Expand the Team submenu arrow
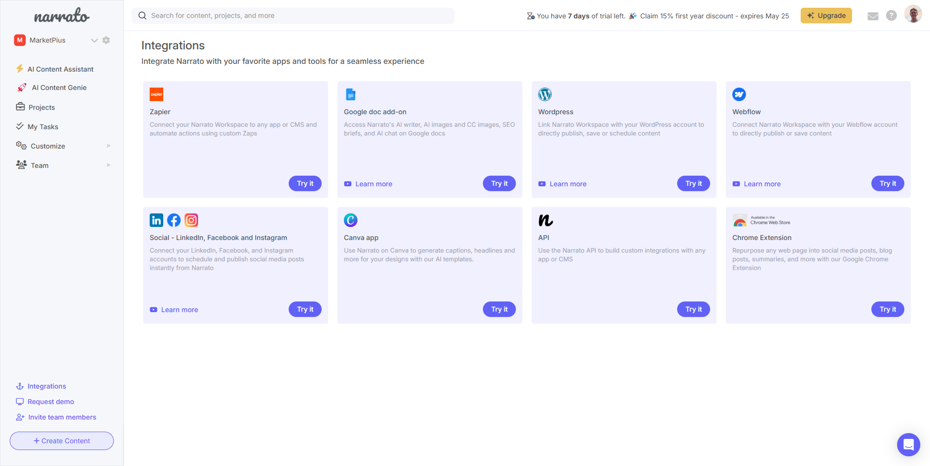 (108, 165)
